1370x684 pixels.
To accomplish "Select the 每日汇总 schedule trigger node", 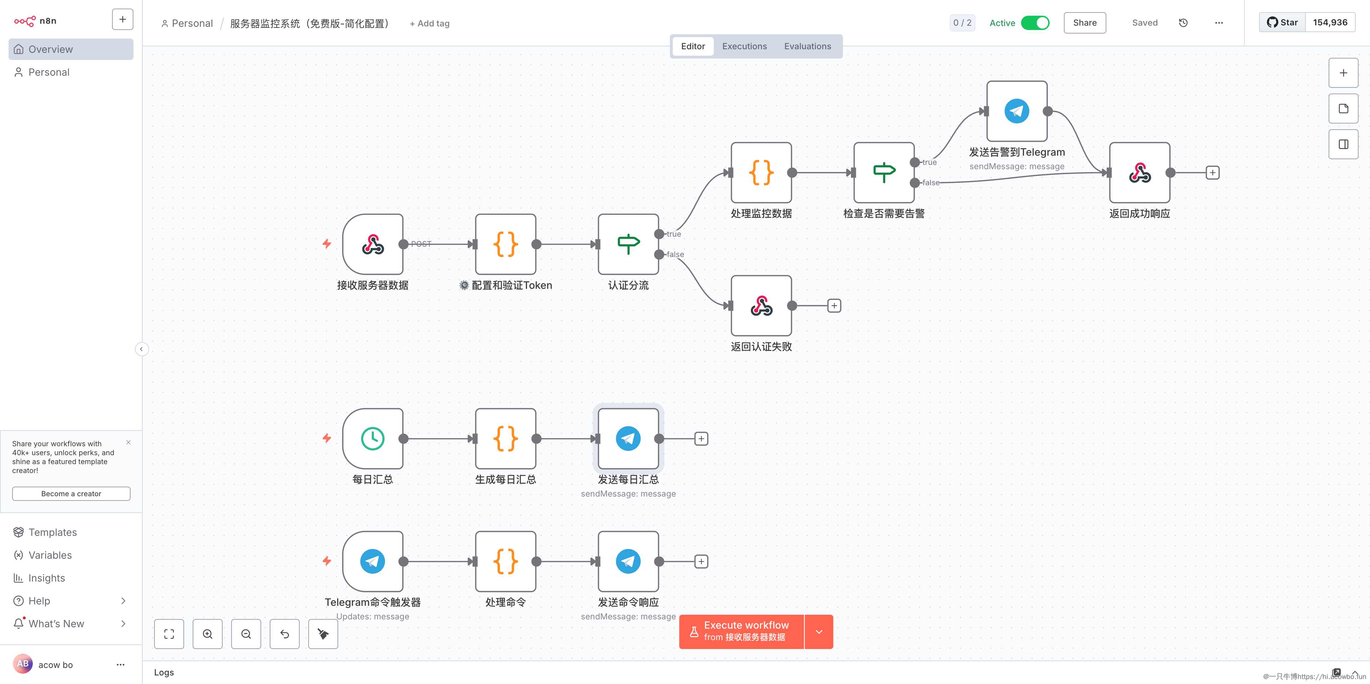I will [x=373, y=439].
